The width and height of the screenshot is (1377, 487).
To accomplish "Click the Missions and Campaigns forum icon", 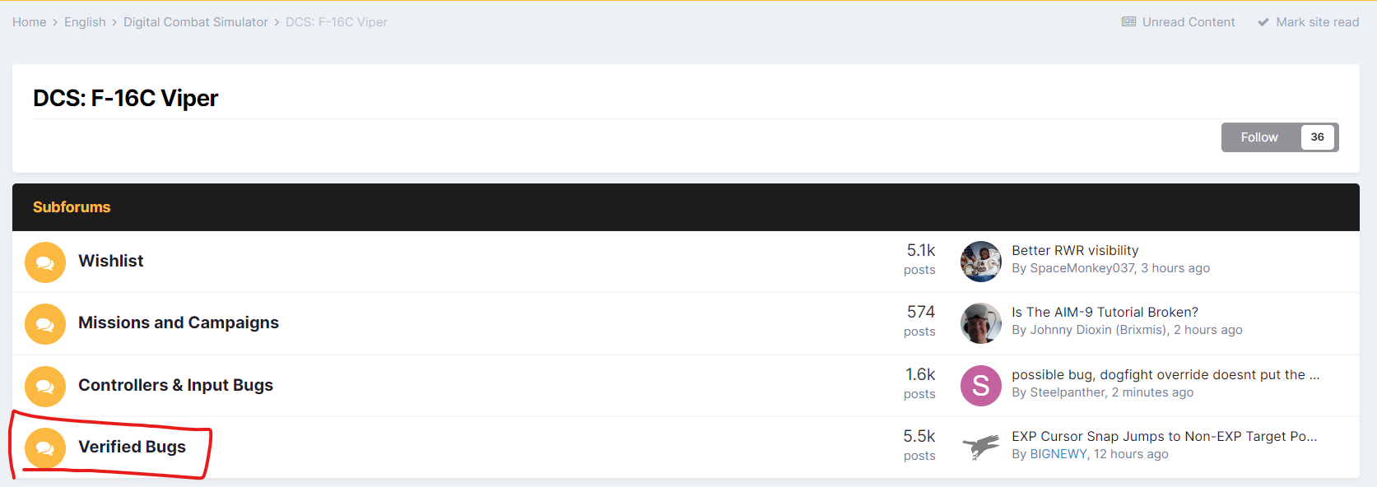I will click(x=45, y=324).
